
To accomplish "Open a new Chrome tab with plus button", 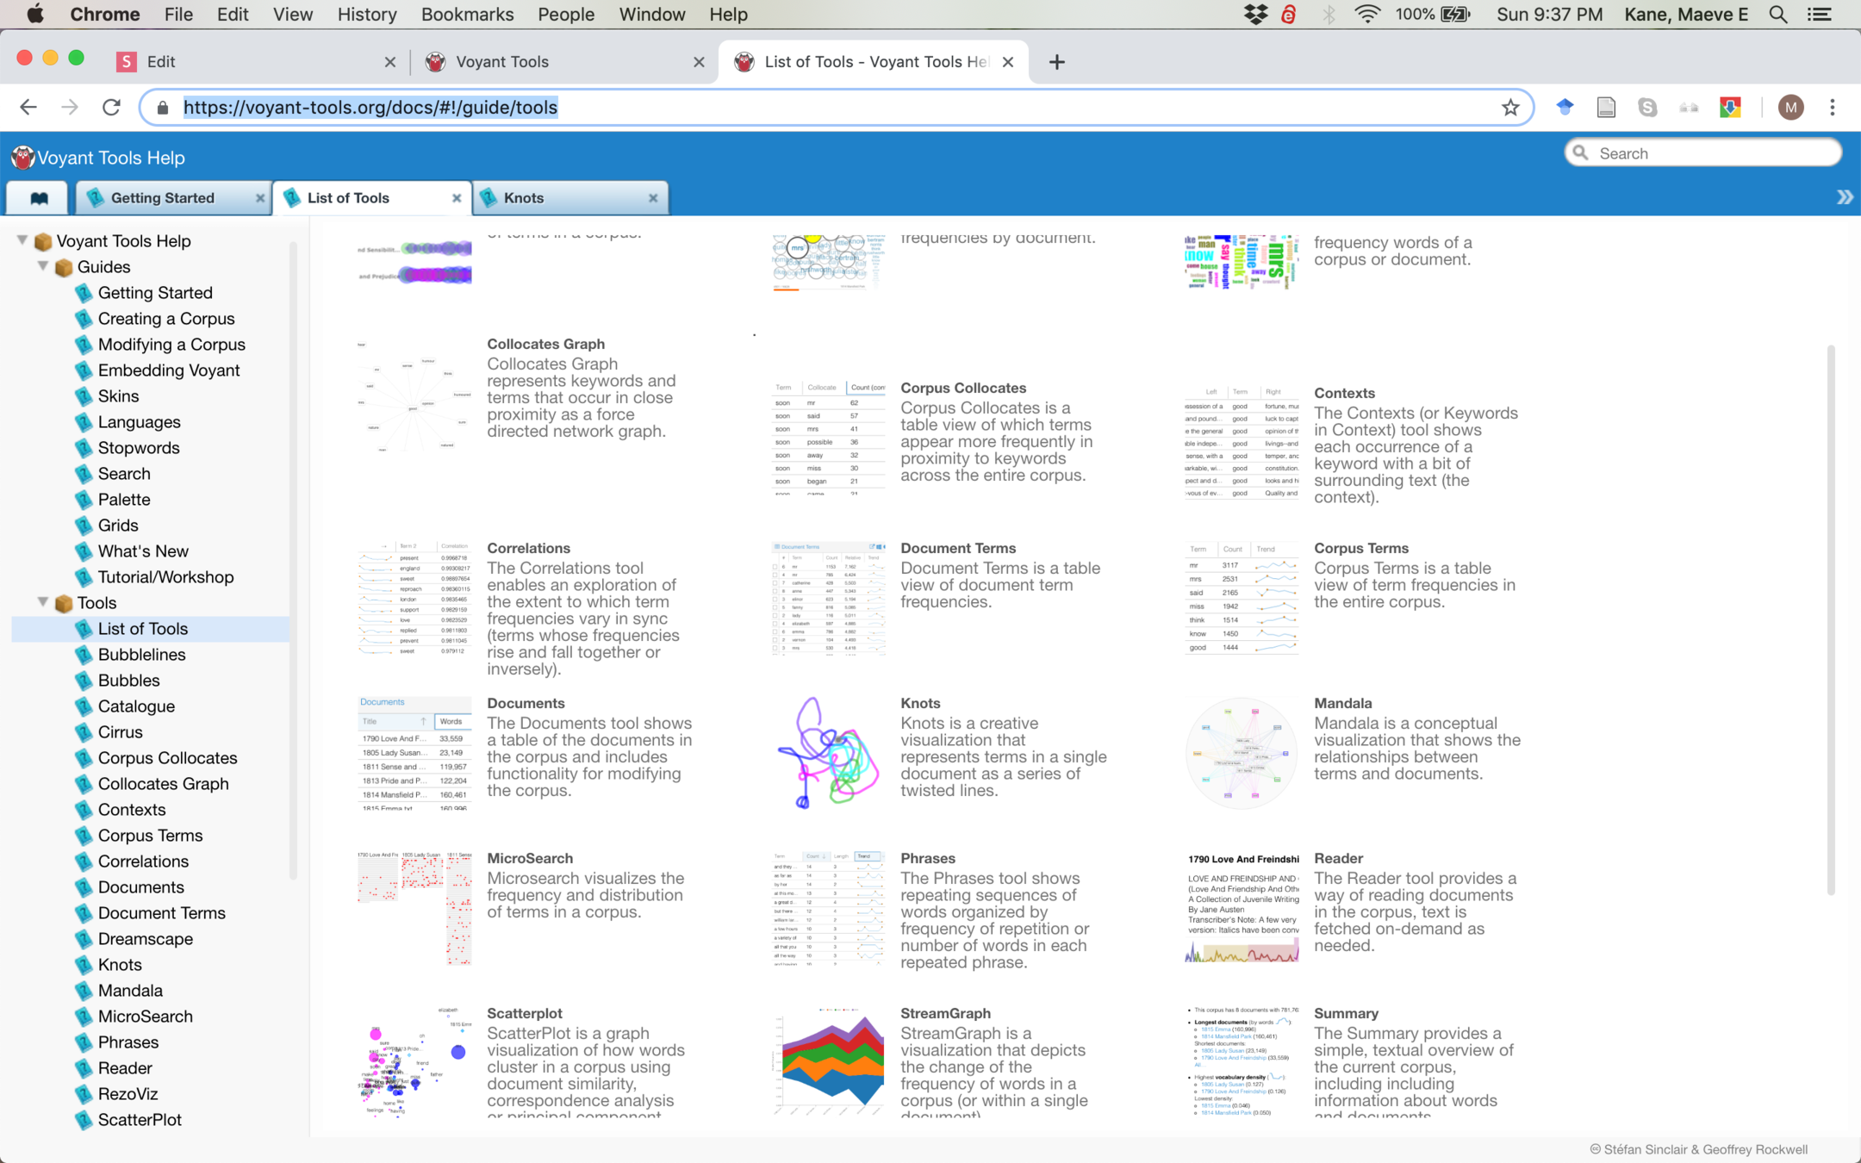I will click(x=1056, y=62).
